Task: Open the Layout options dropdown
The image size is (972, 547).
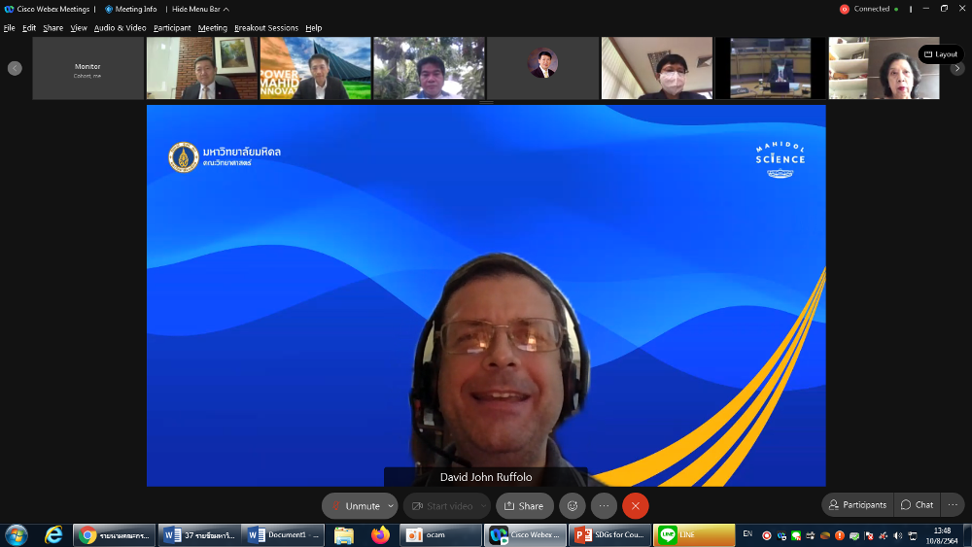Action: click(x=940, y=54)
